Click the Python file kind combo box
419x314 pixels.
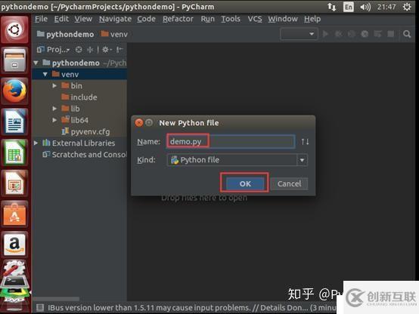point(237,160)
